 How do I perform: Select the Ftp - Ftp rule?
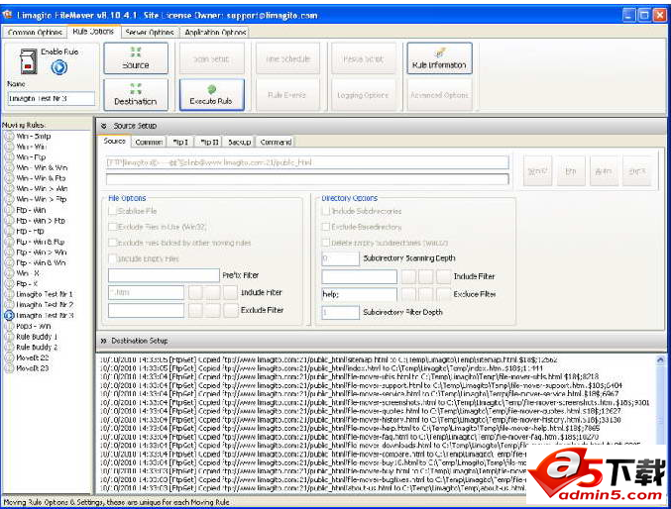pyautogui.click(x=30, y=231)
